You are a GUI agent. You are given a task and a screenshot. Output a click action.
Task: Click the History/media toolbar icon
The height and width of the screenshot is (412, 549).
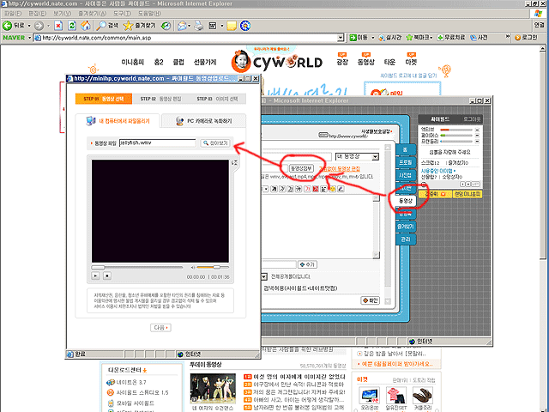pyautogui.click(x=166, y=26)
